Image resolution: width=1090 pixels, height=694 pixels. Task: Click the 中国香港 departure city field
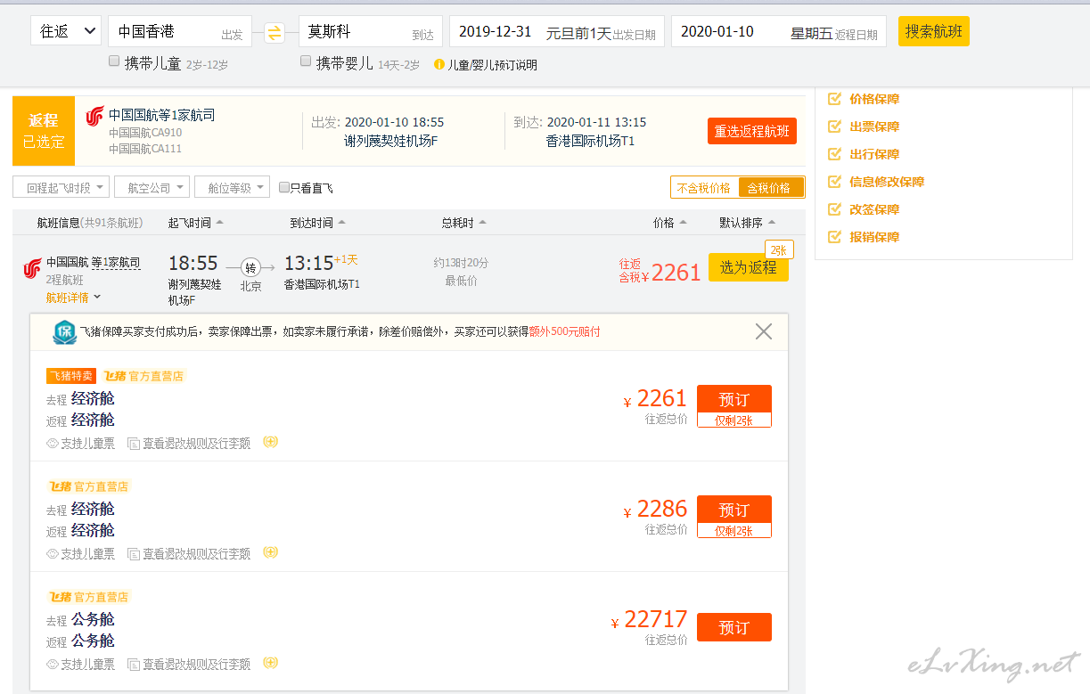(x=180, y=31)
